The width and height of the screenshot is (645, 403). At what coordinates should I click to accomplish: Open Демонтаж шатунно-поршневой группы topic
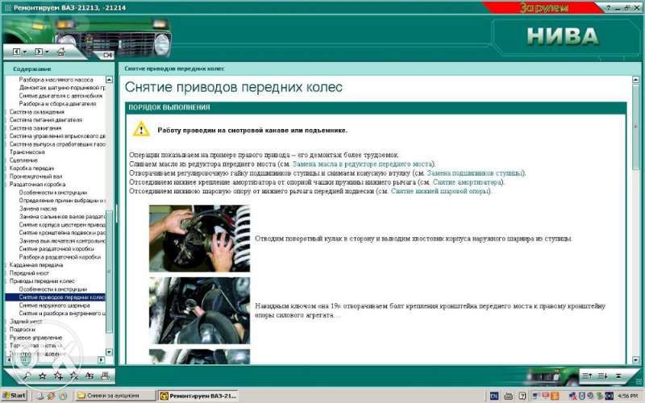(x=62, y=88)
